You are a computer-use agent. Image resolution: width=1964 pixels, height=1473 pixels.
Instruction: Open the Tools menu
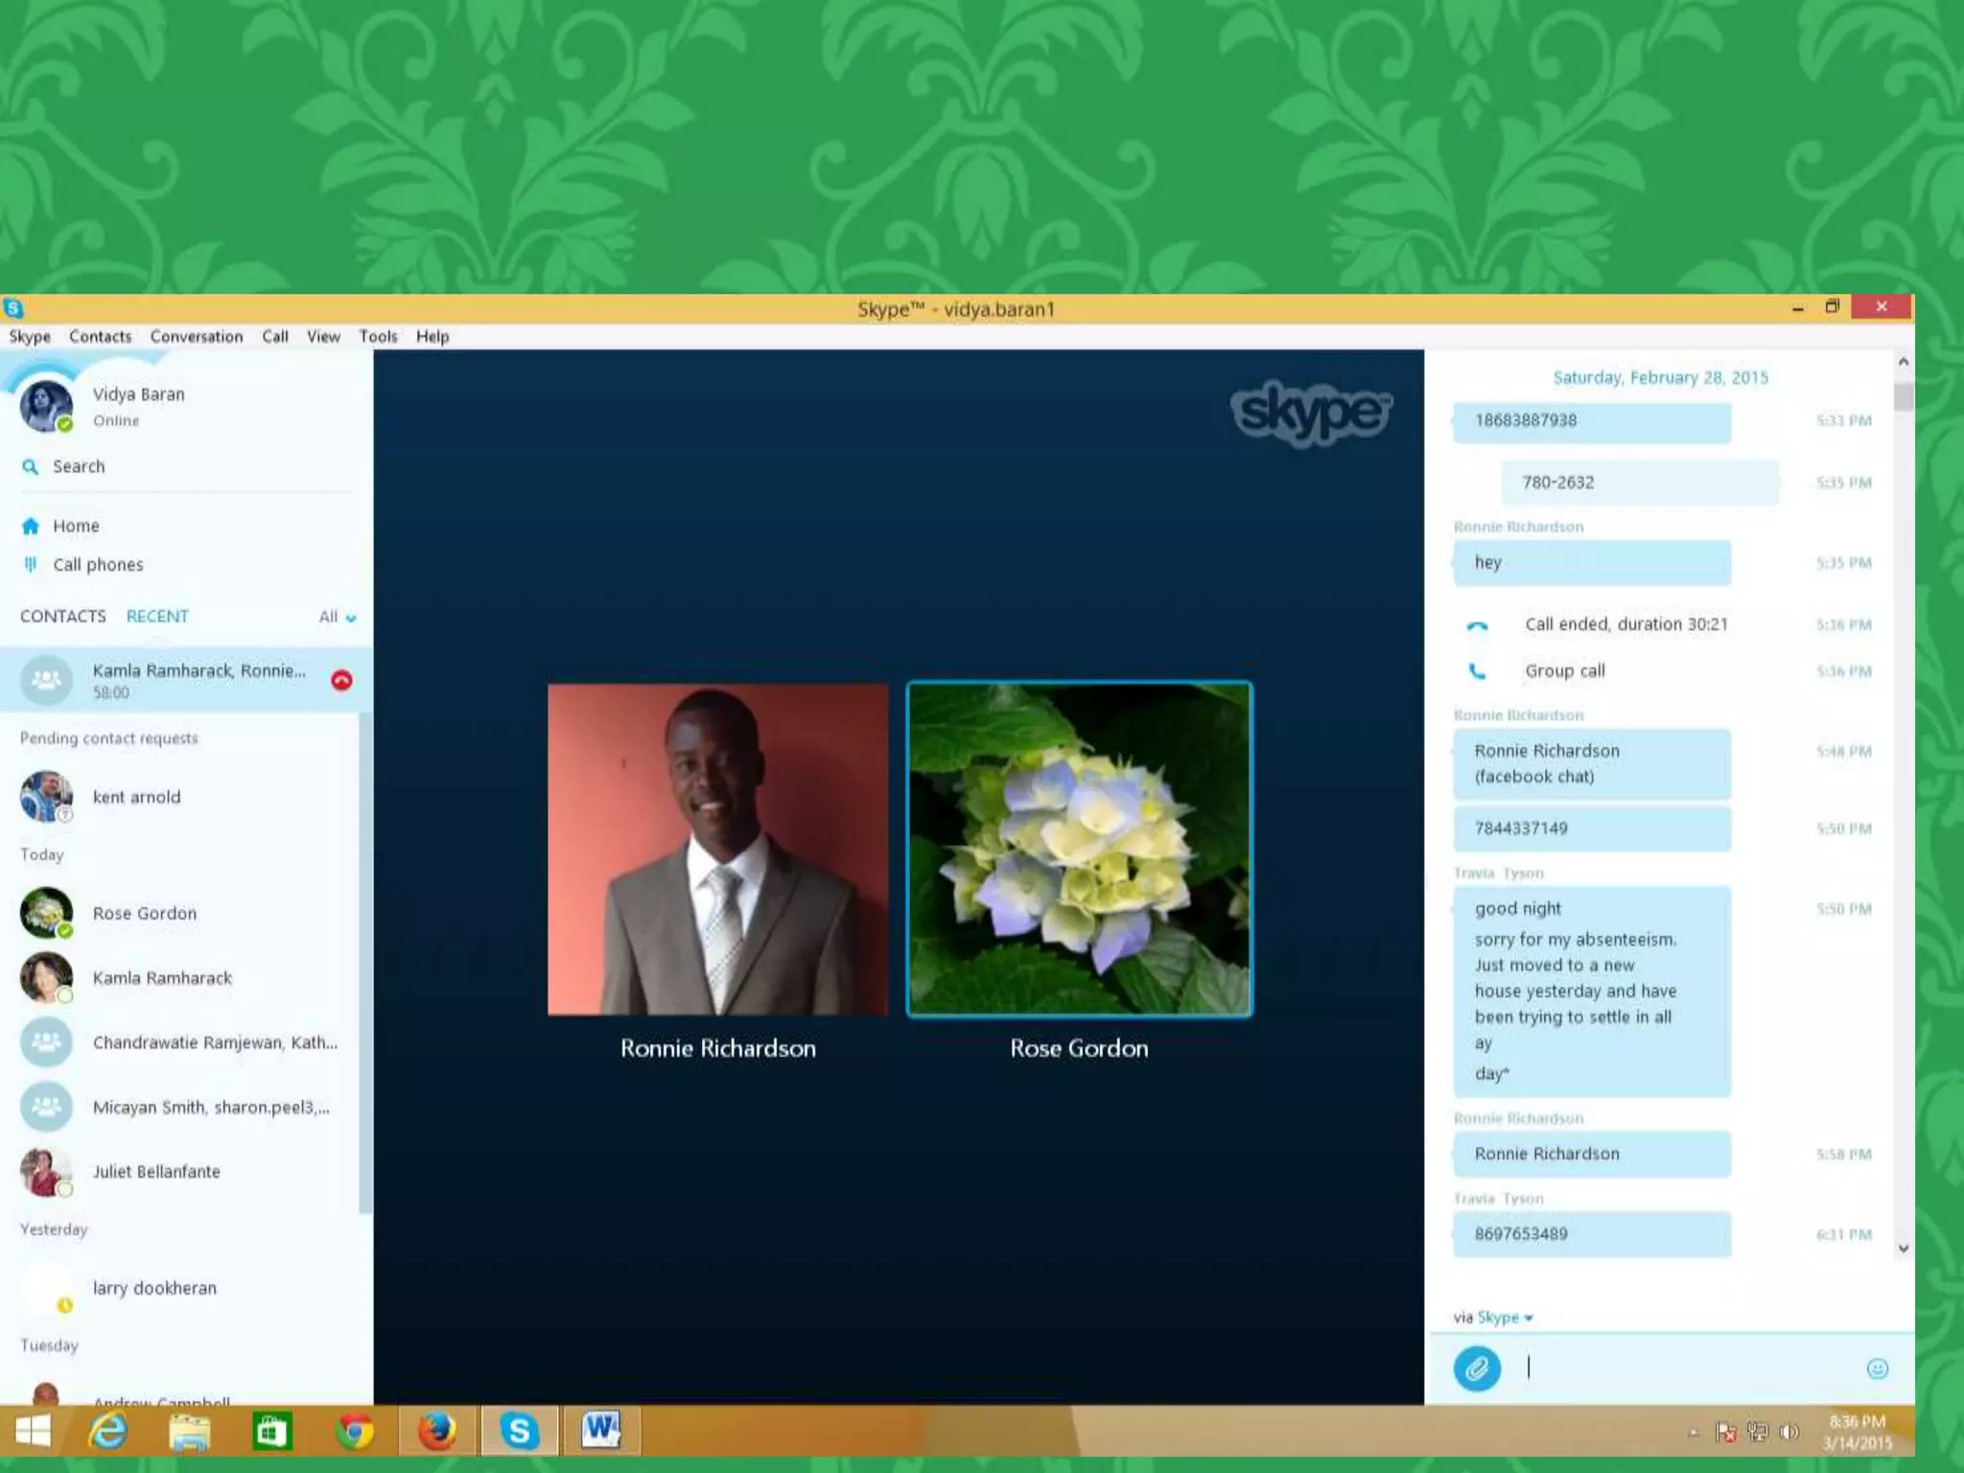[x=378, y=337]
